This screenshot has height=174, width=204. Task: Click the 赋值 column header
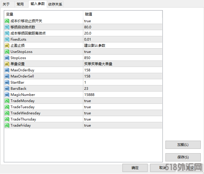(123, 14)
